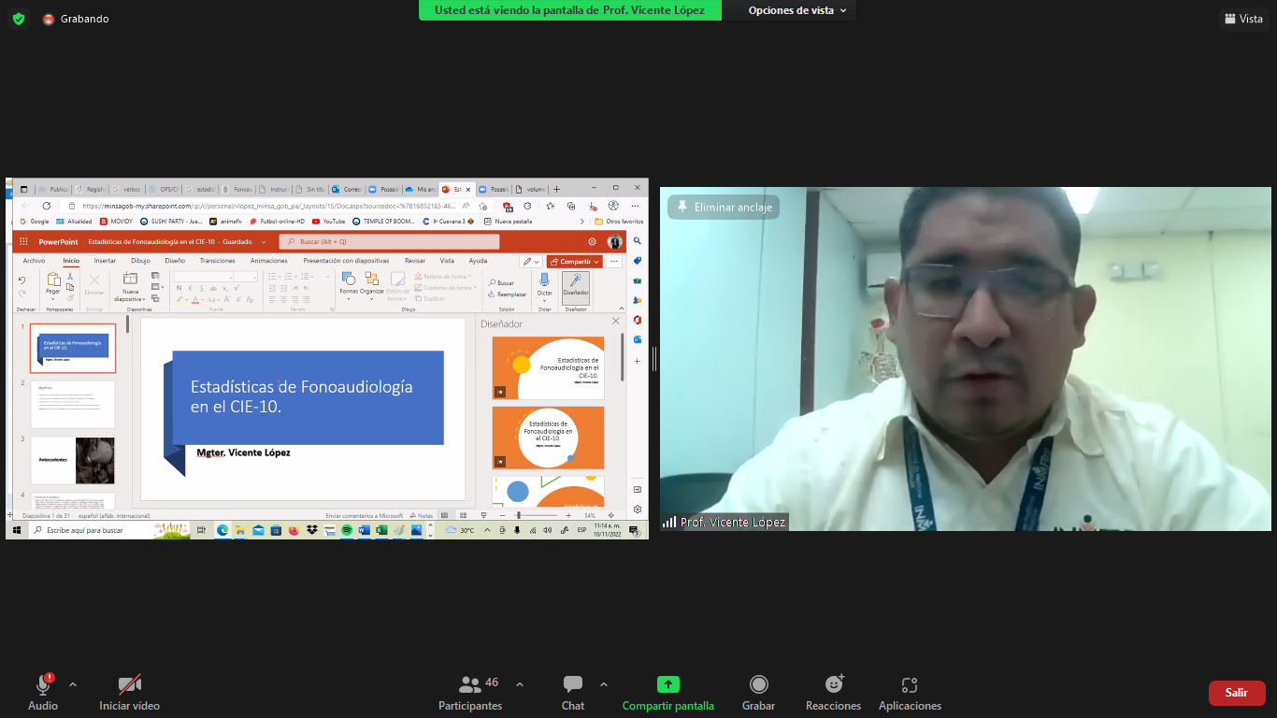Click YouTube bookmark in shared browser

(329, 222)
